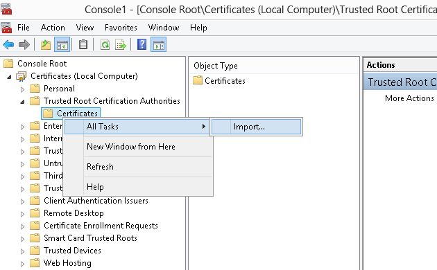The image size is (437, 270).
Task: Open the Action menu
Action: [53, 28]
